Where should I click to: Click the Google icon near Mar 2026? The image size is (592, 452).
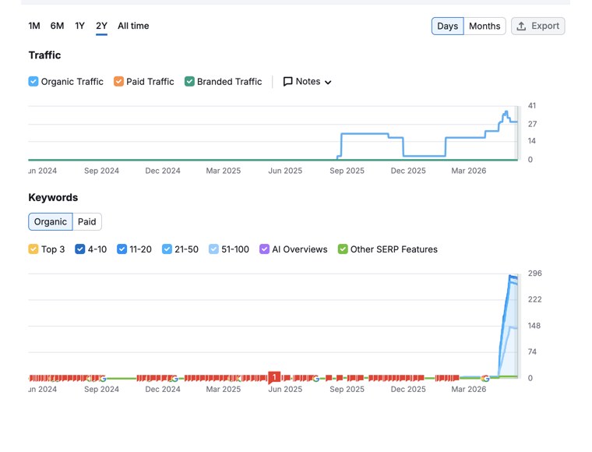click(485, 378)
